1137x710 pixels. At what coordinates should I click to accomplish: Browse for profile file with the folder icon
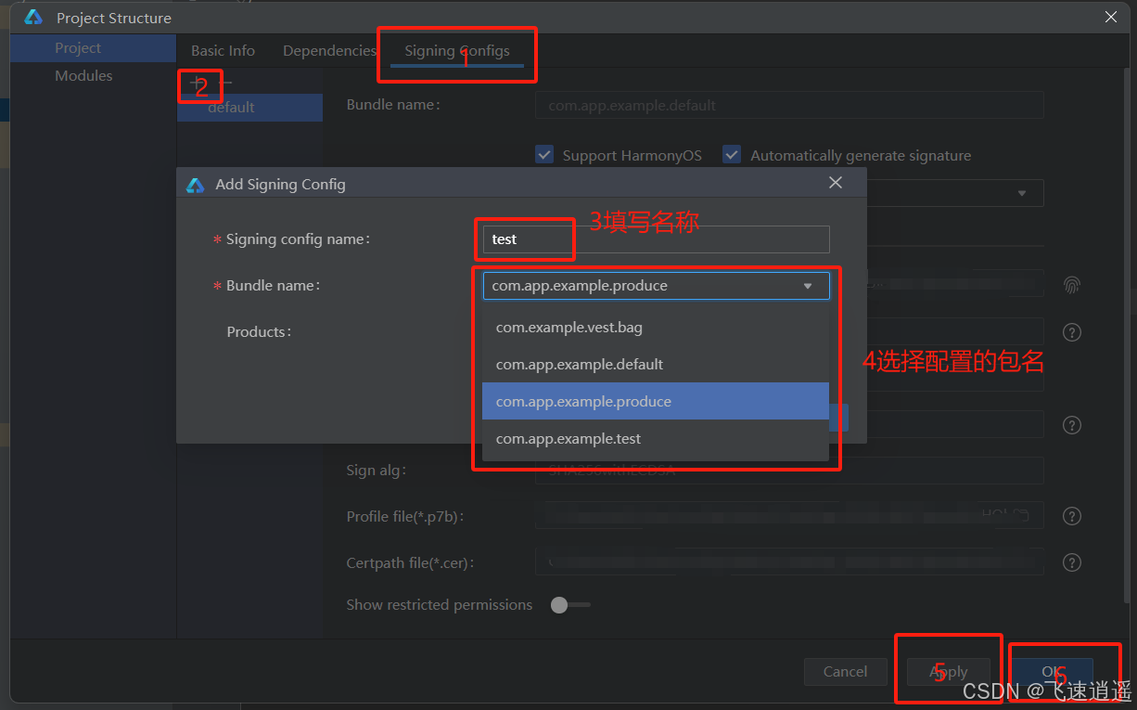(x=1020, y=514)
